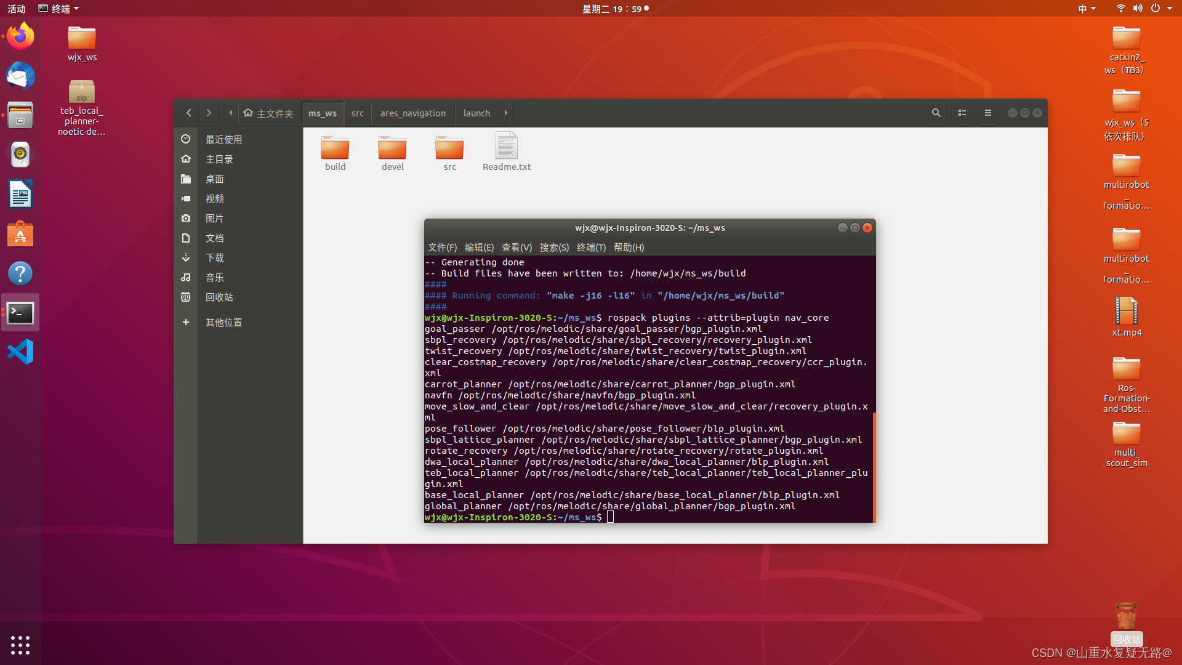The width and height of the screenshot is (1182, 665).
Task: Navigate to 主文件夹 in path bar
Action: point(268,113)
